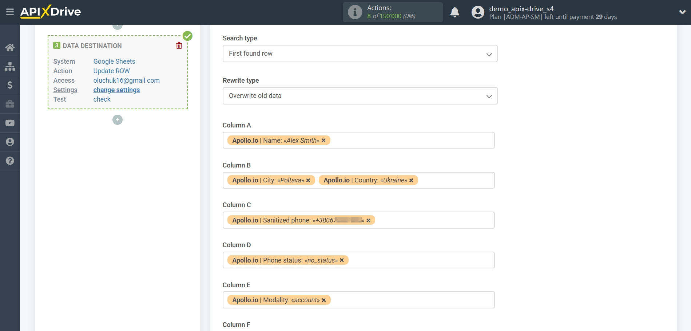691x331 pixels.
Task: Click the ApiX-Drive logo
Action: pyautogui.click(x=51, y=12)
